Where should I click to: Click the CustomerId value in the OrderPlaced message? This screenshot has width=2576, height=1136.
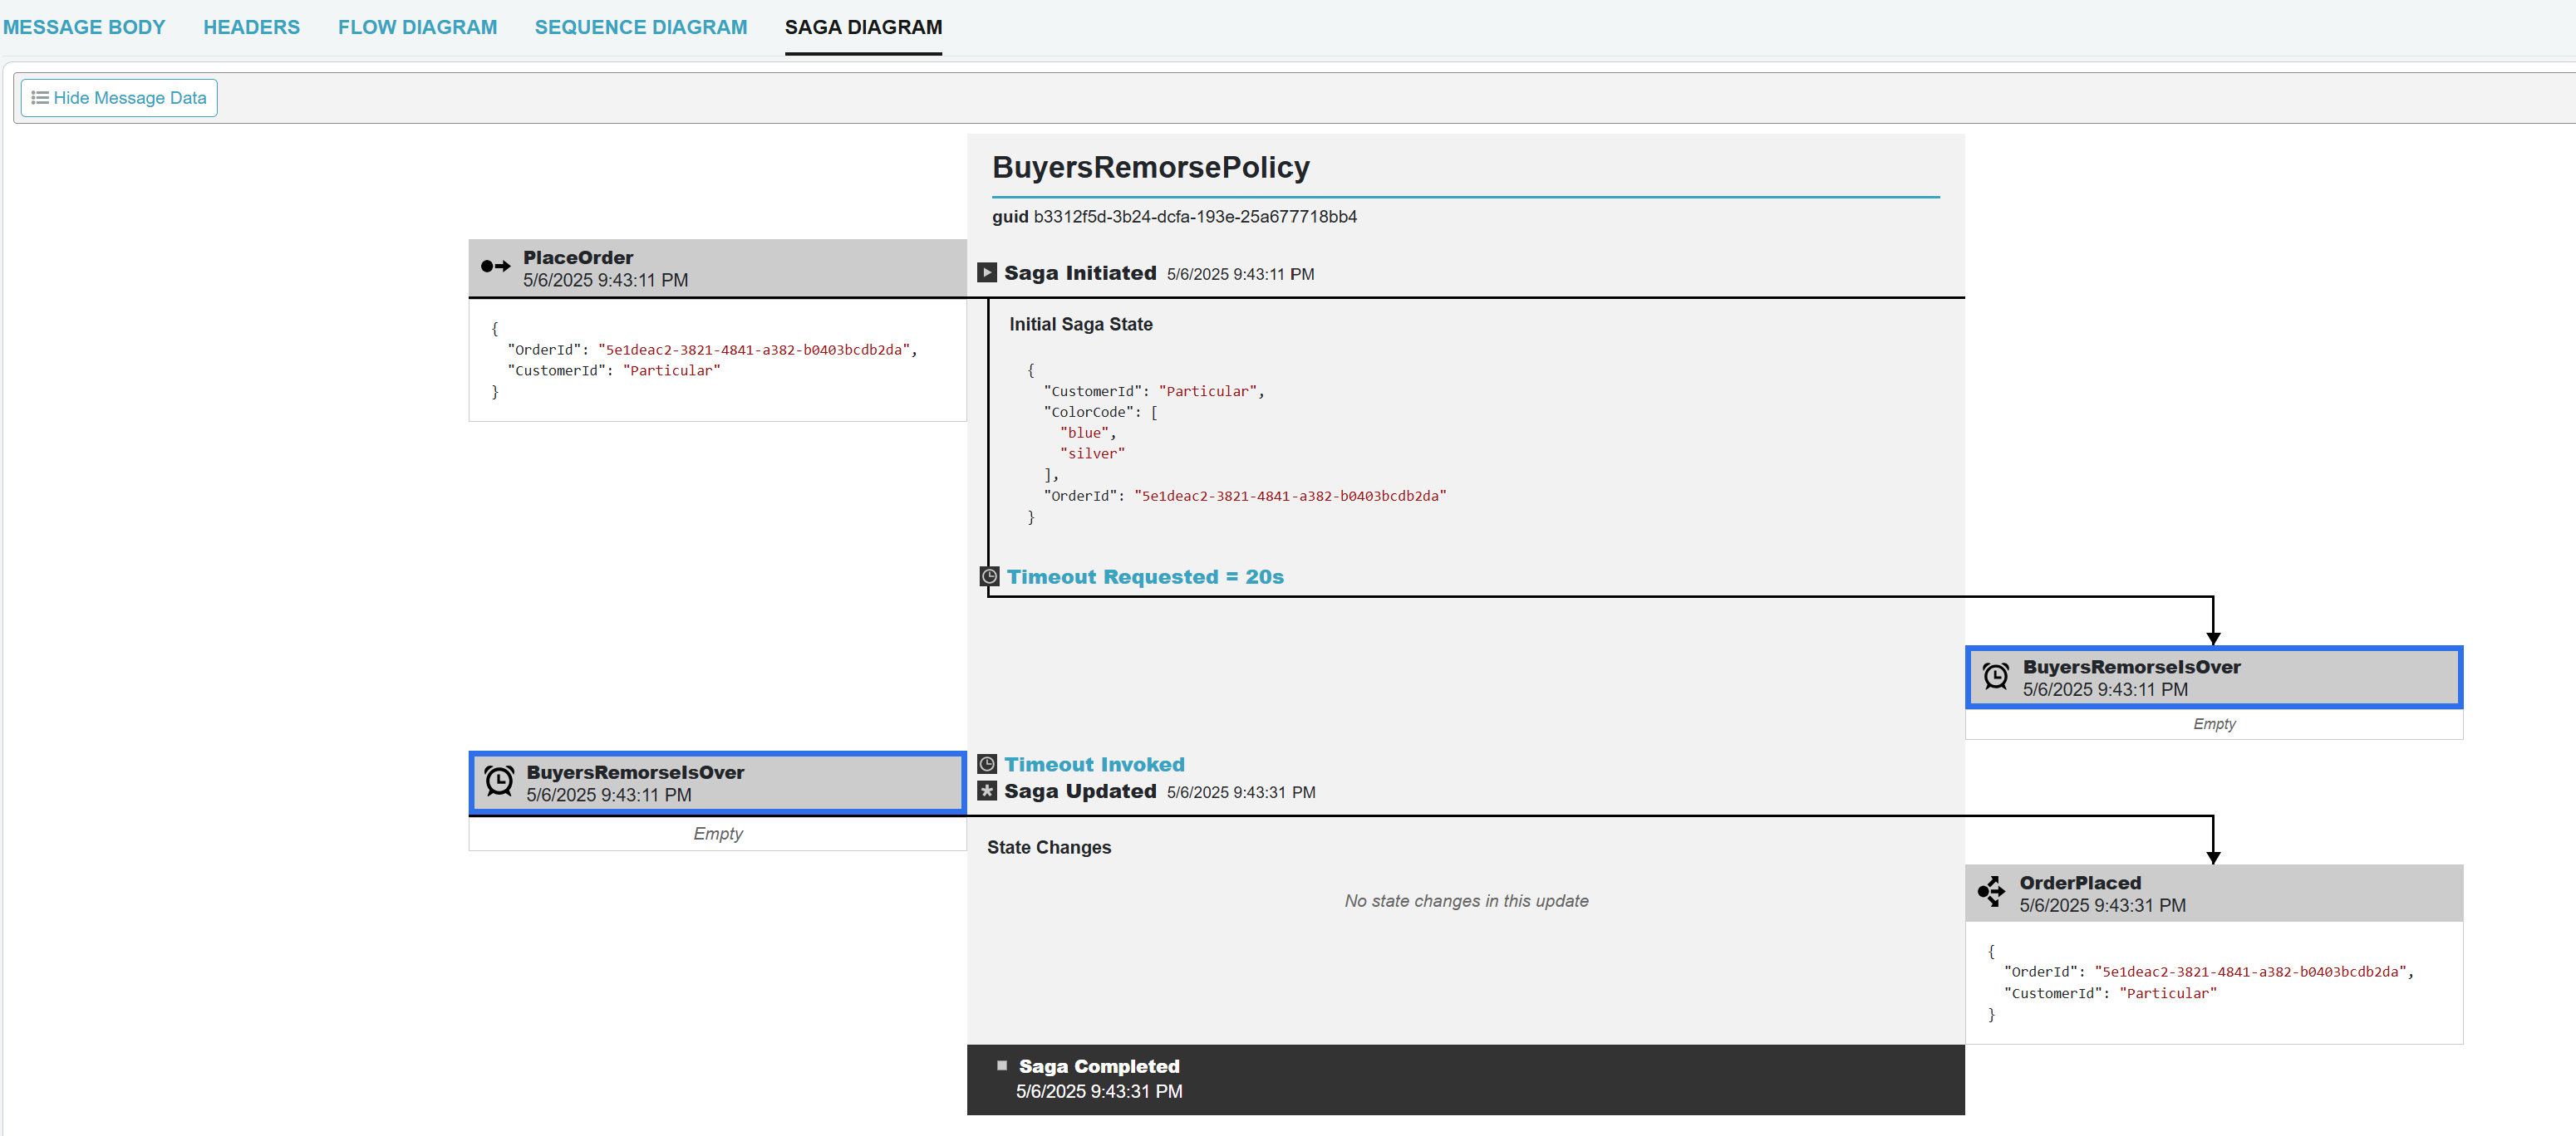click(x=2168, y=993)
